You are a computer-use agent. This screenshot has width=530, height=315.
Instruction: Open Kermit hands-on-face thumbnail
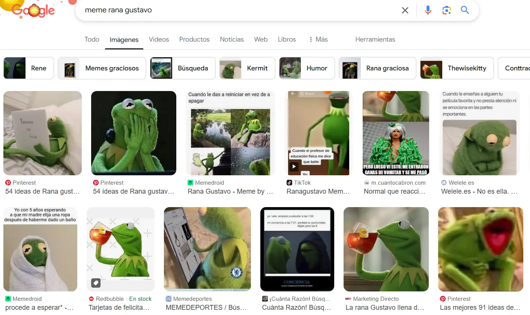(134, 133)
